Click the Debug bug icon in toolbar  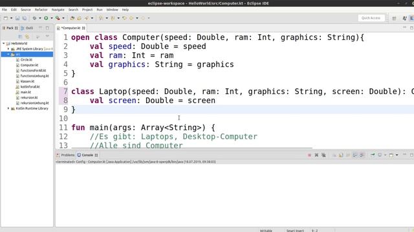[x=34, y=18]
